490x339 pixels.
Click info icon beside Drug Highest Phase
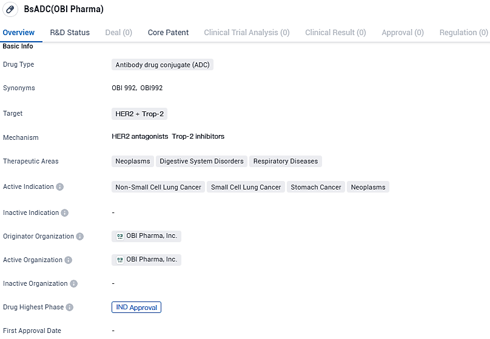(x=70, y=308)
